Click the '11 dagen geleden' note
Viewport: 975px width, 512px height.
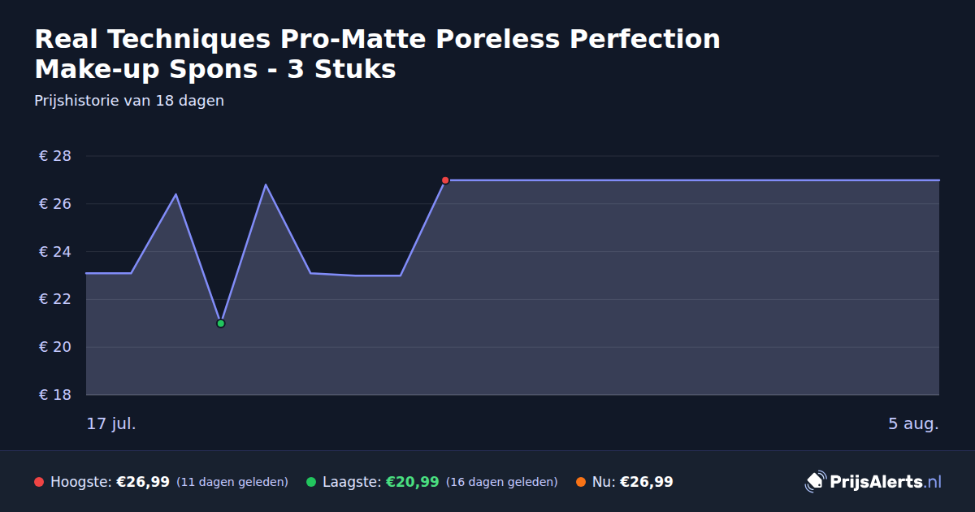pyautogui.click(x=232, y=482)
